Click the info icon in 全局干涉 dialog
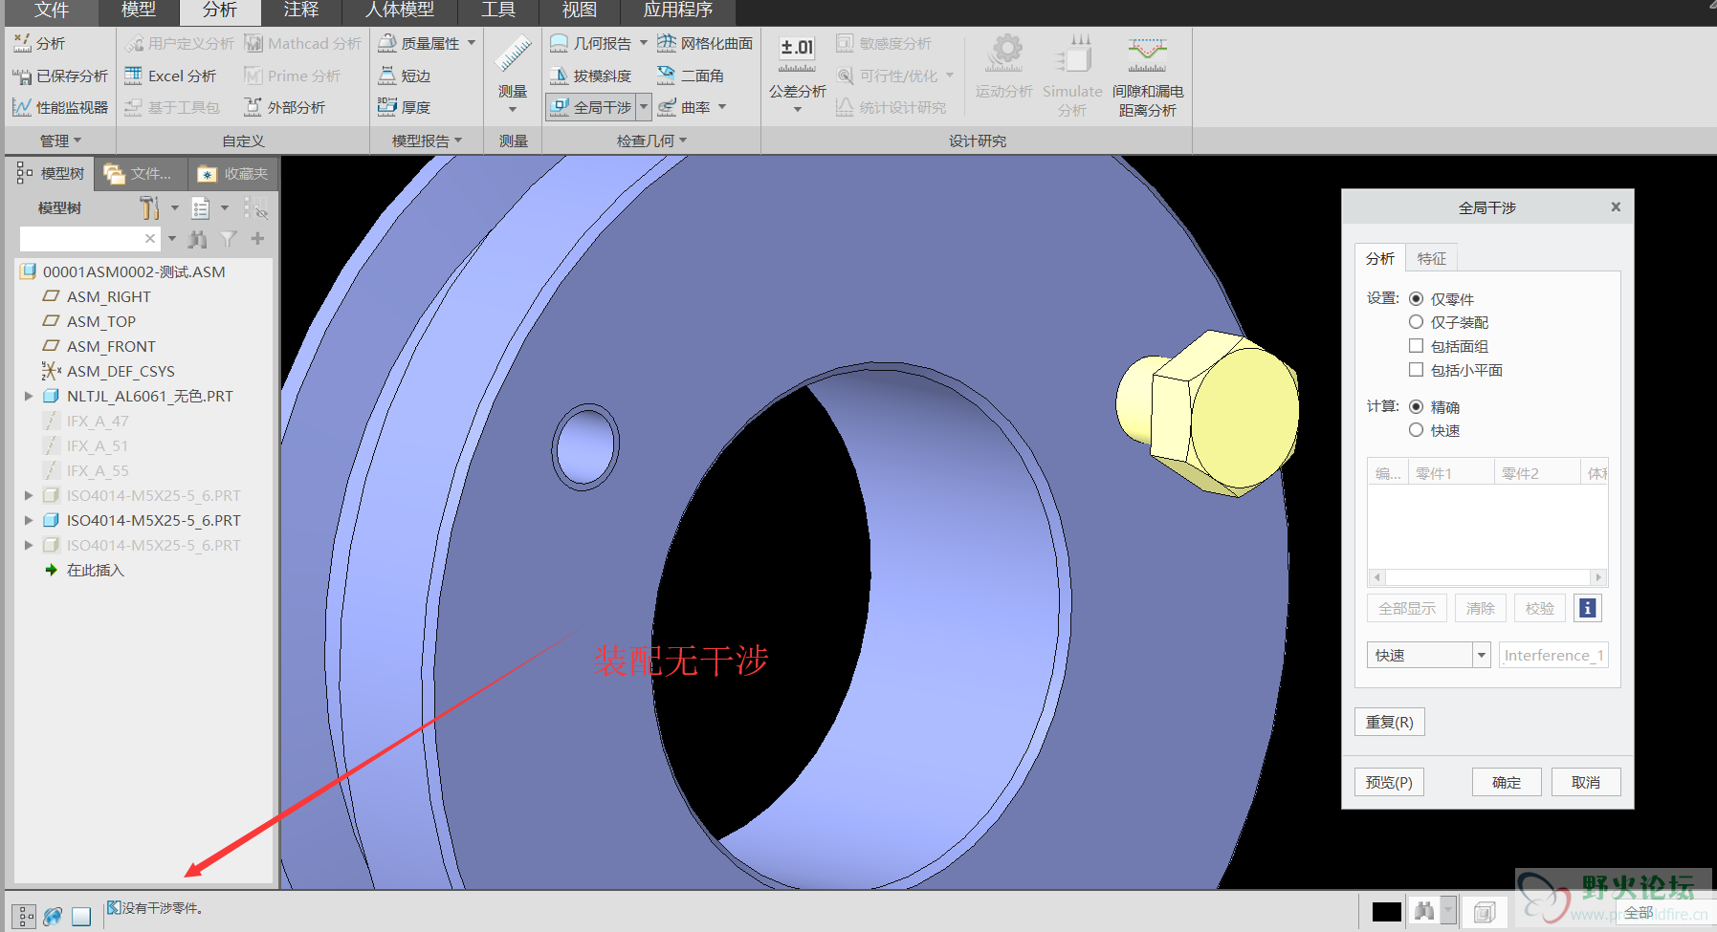Screen dimensions: 1717x932 [x=1587, y=608]
